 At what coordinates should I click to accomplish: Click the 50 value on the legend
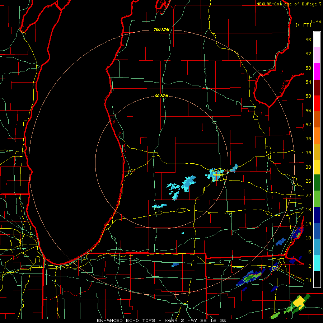point(308,96)
